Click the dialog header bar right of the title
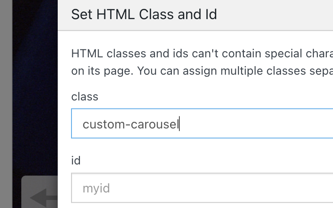 pyautogui.click(x=280, y=15)
